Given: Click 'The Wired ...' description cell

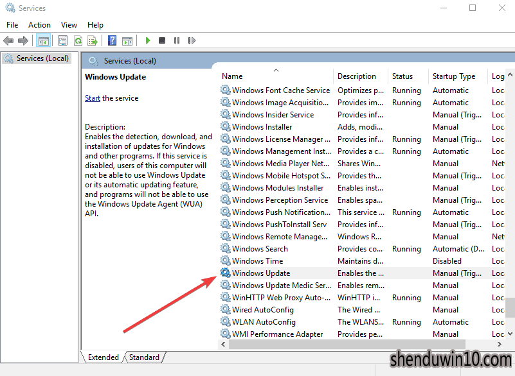Looking at the screenshot, I should point(359,310).
